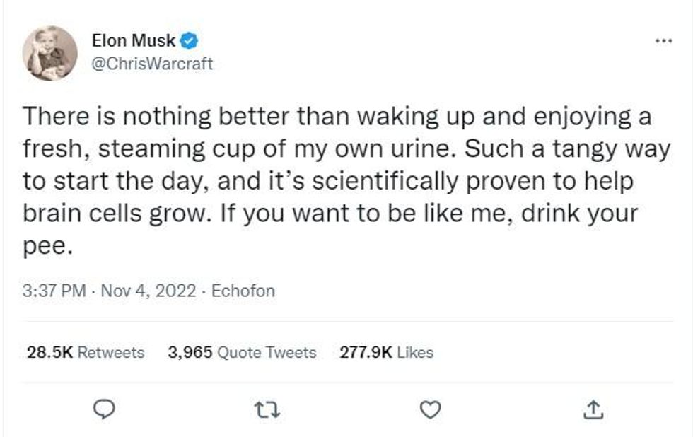This screenshot has height=437, width=693.
Task: Click the reply speech bubble icon
Action: click(104, 409)
